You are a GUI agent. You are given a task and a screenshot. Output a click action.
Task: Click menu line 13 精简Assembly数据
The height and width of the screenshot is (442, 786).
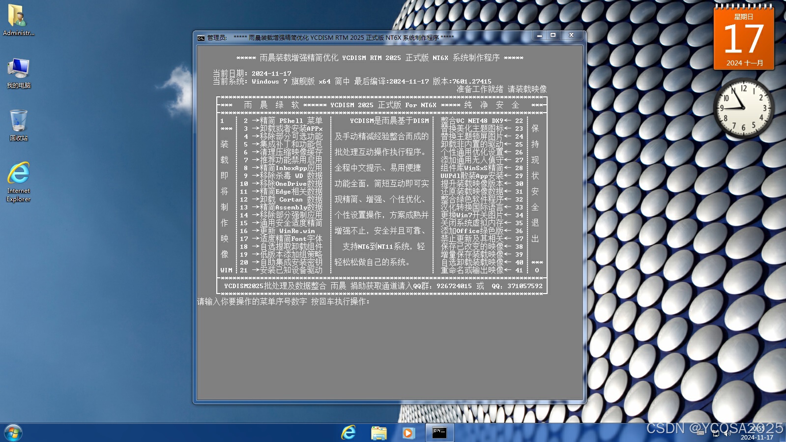(281, 207)
